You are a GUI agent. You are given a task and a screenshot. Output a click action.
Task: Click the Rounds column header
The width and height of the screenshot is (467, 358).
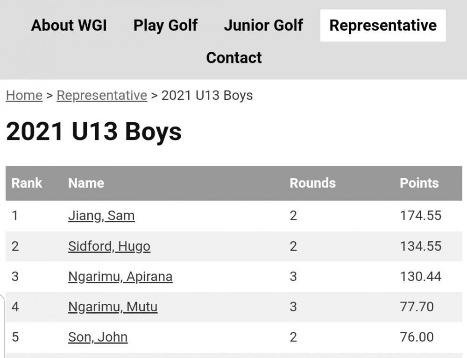point(312,183)
